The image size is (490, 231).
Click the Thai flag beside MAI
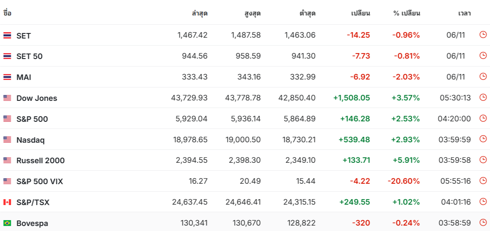pyautogui.click(x=7, y=77)
